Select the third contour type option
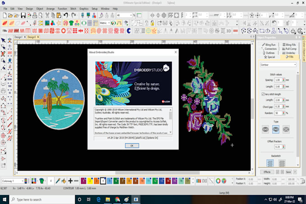 pyautogui.click(x=286, y=129)
